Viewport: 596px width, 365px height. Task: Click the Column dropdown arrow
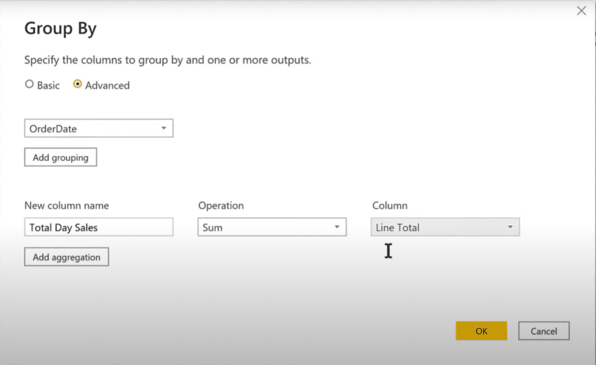(x=510, y=227)
